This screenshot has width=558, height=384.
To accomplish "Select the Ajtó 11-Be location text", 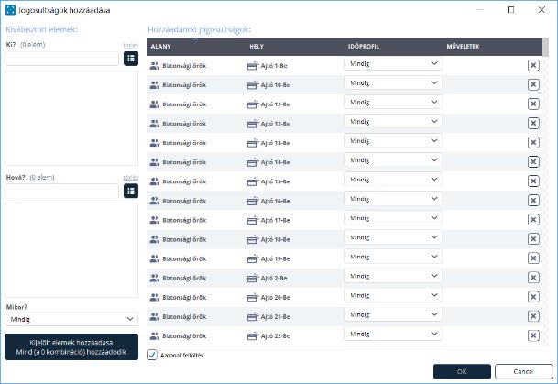I will point(276,104).
